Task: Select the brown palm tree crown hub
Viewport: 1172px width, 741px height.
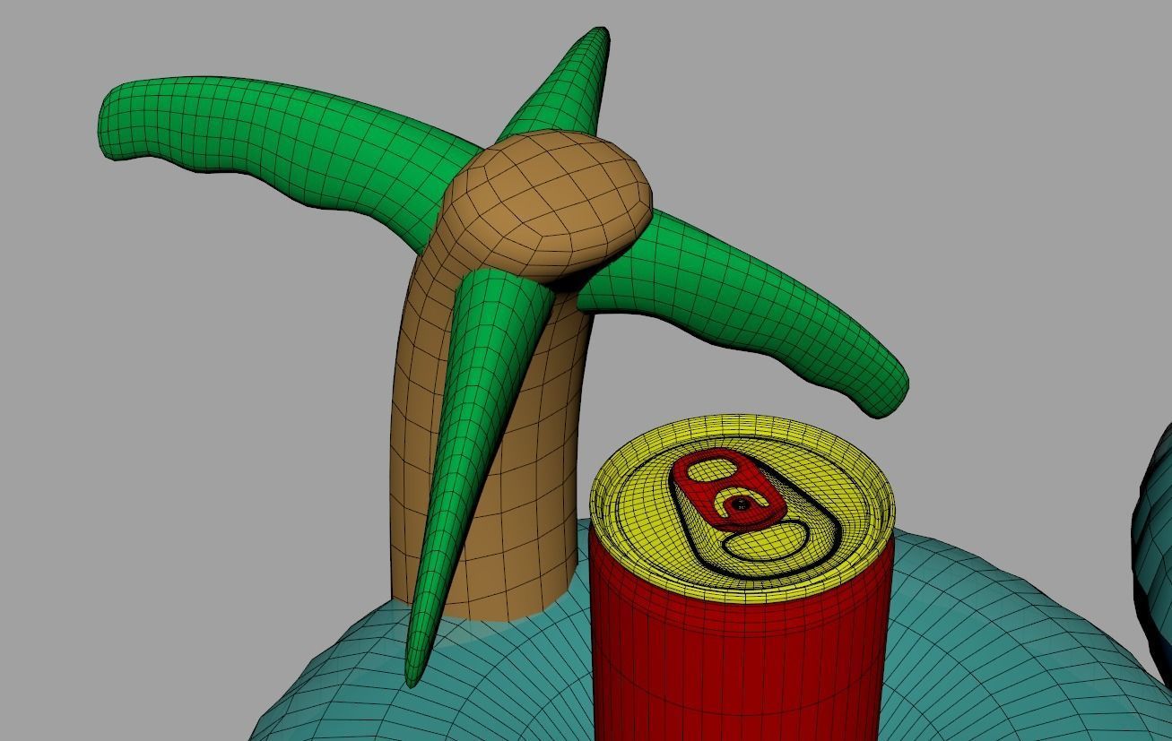Action: 547,203
